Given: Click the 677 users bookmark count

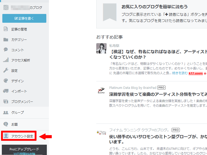Looking at the screenshot, I should [x=196, y=73].
